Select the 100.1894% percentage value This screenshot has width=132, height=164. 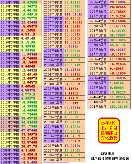coord(74,22)
